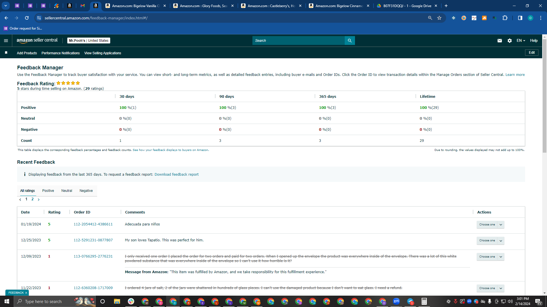Image resolution: width=547 pixels, height=307 pixels.
Task: Select the Positive feedback tab
Action: click(x=48, y=191)
